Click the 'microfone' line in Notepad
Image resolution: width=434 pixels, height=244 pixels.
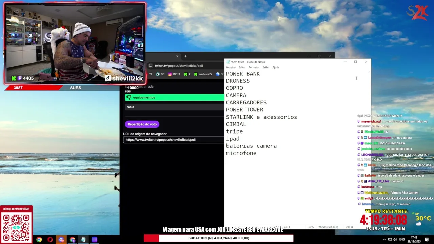tap(241, 153)
